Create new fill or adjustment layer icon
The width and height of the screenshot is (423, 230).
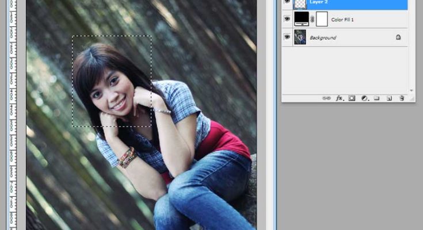365,98
